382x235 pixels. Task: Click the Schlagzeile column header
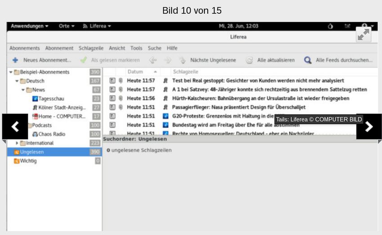coord(186,72)
